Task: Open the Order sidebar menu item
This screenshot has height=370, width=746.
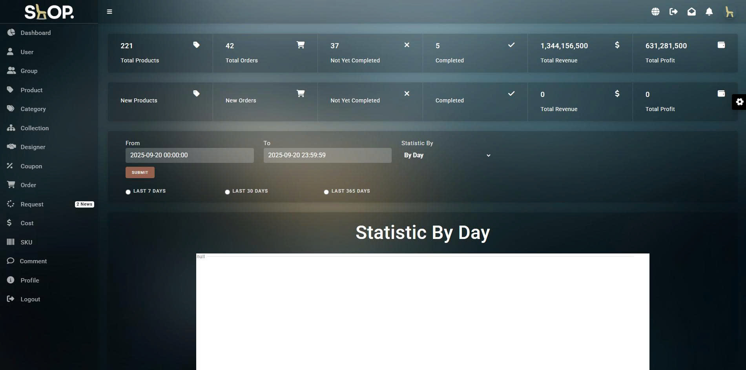Action: pos(28,185)
